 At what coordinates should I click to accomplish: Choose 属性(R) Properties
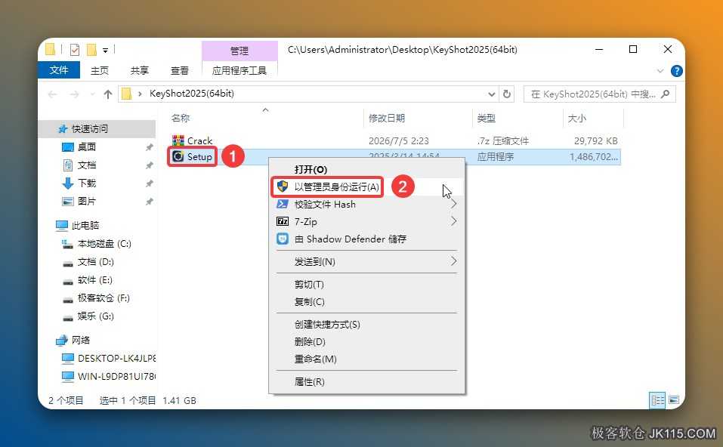(x=367, y=381)
